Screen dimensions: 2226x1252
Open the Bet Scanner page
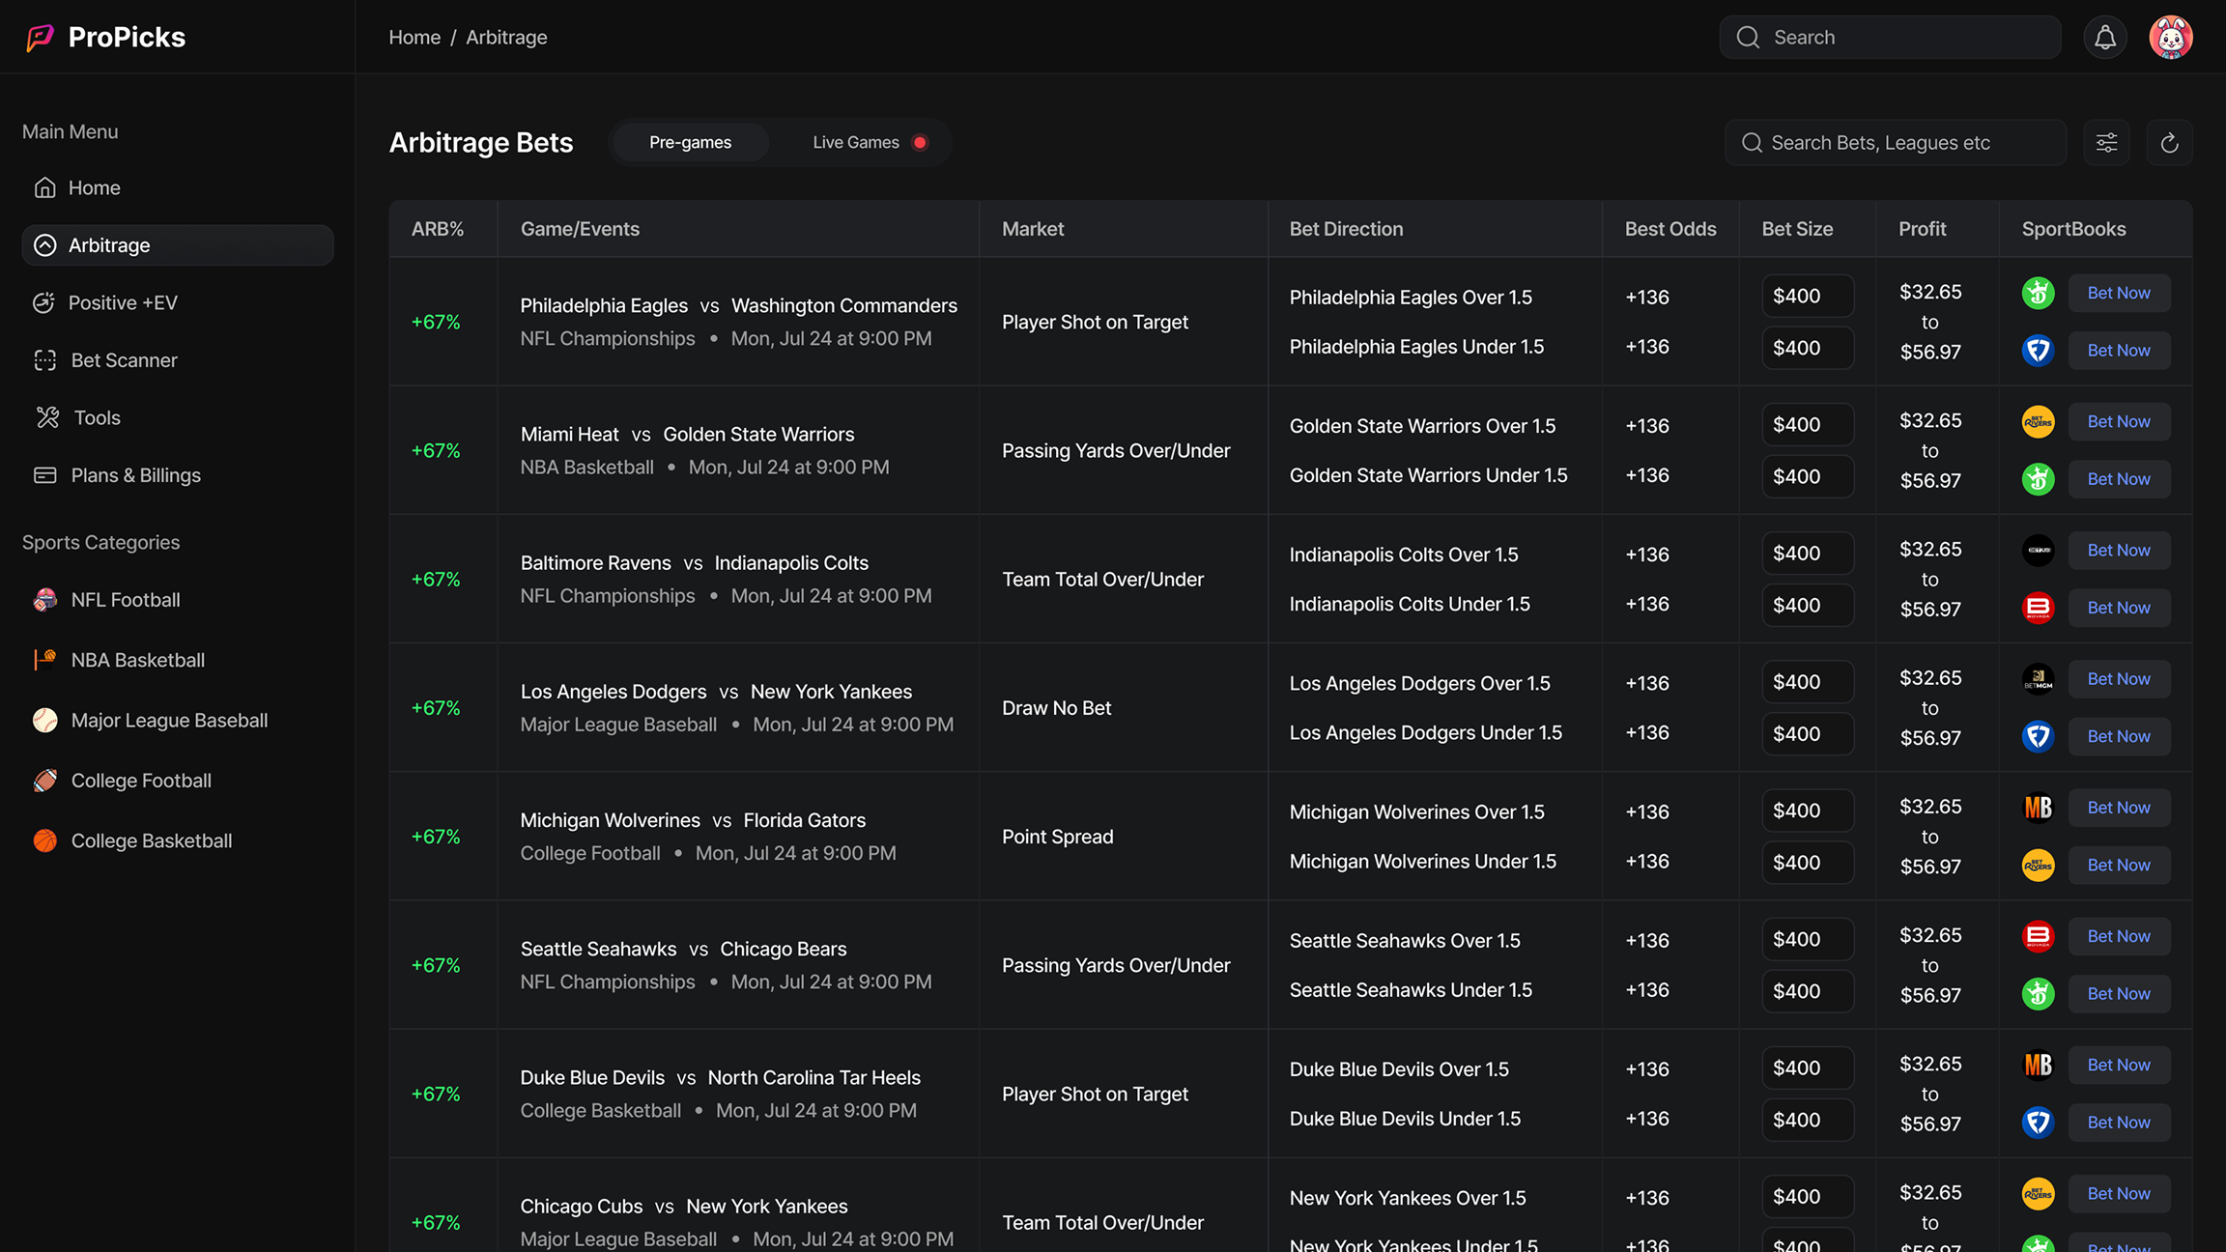tap(124, 360)
